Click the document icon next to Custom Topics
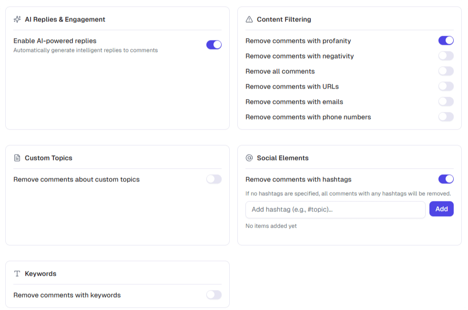Image resolution: width=468 pixels, height=310 pixels. pyautogui.click(x=18, y=158)
